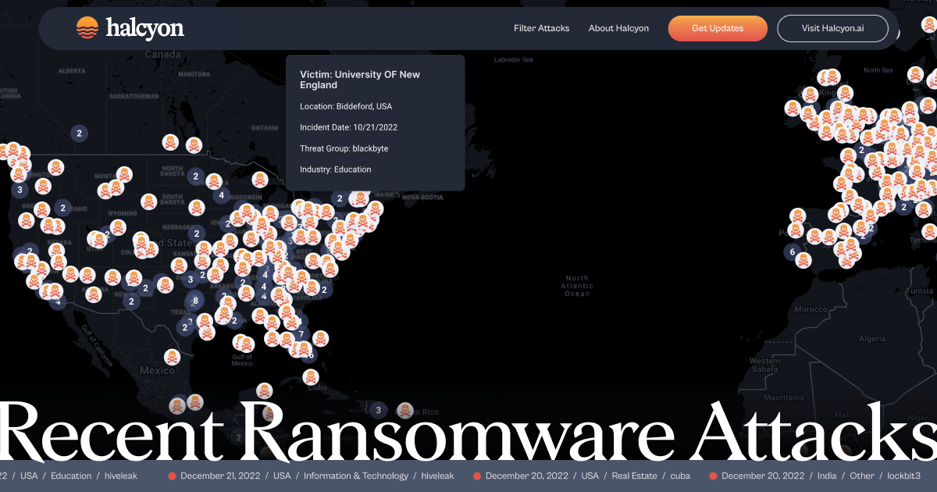Click the Get Updates button
The height and width of the screenshot is (492, 937).
click(718, 28)
